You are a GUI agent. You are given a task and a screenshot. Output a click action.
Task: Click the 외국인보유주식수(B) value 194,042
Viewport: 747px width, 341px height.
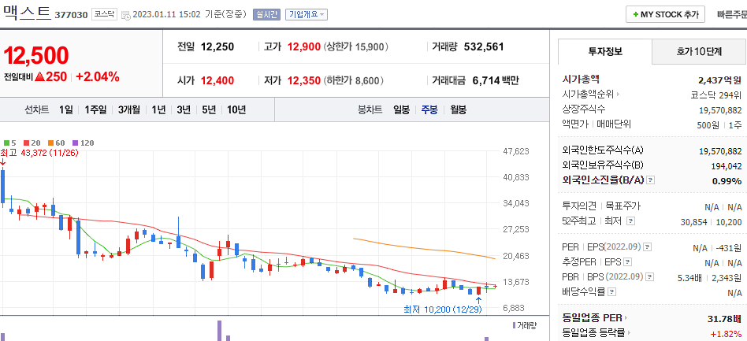727,166
